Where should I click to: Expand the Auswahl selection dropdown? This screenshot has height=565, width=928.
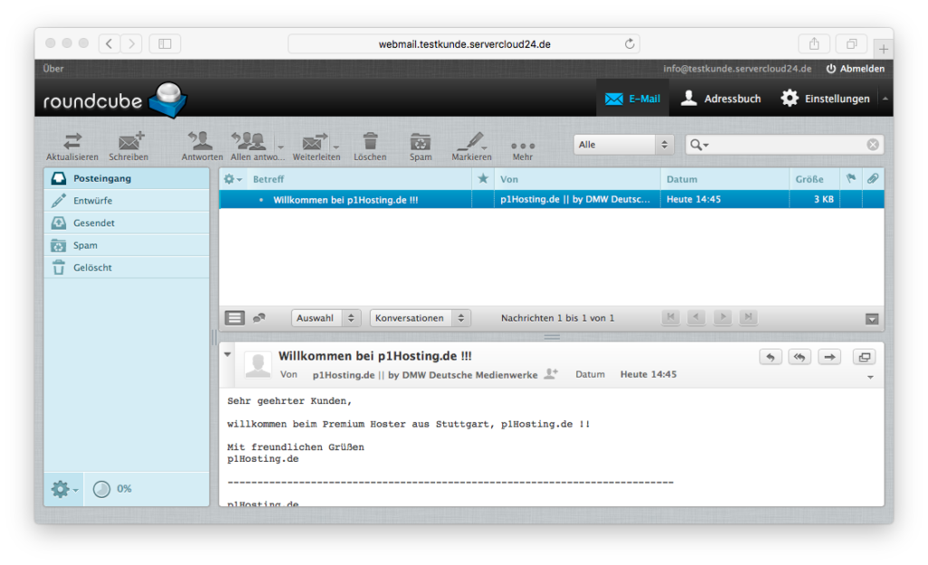326,318
